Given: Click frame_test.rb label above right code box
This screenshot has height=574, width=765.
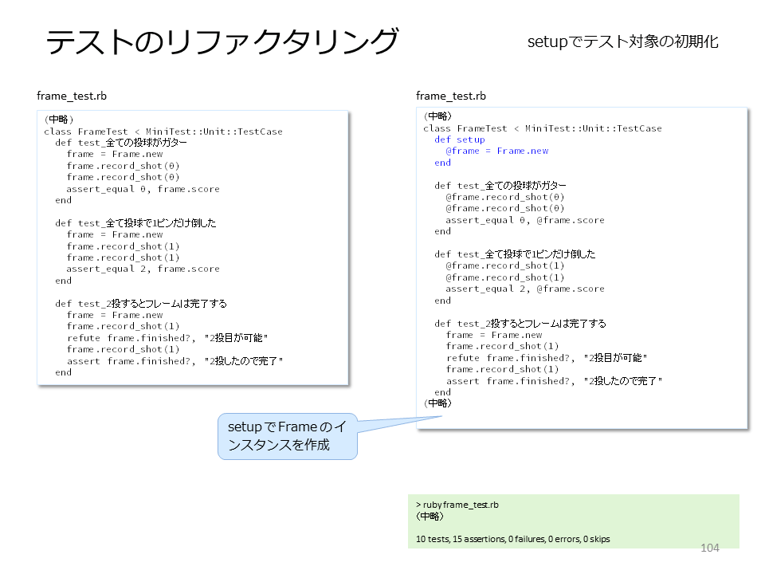Looking at the screenshot, I should click(451, 96).
